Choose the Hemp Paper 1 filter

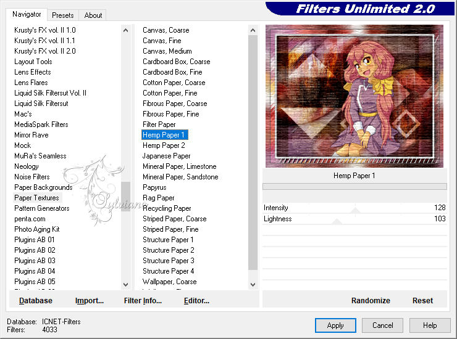165,135
